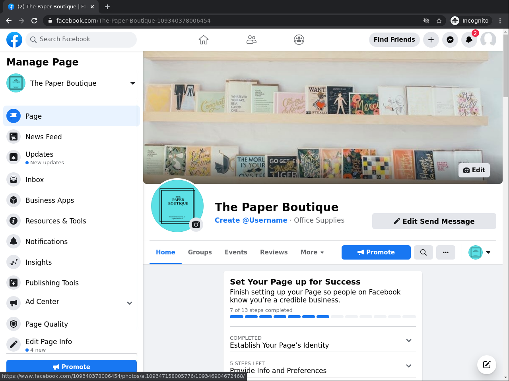Click the Create @Username link
The image size is (509, 381).
point(251,220)
